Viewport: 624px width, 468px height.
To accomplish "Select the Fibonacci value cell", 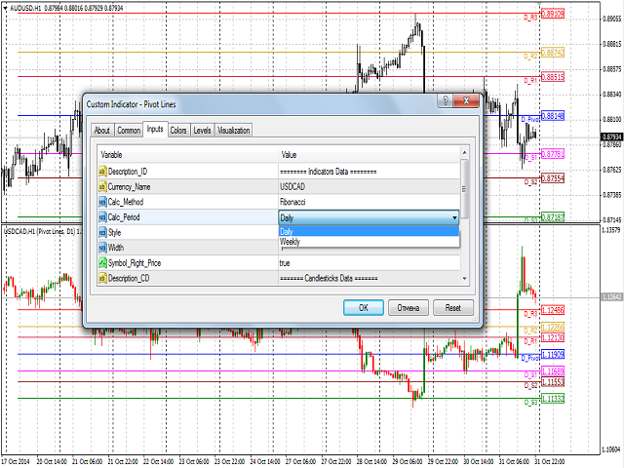I will (x=370, y=202).
